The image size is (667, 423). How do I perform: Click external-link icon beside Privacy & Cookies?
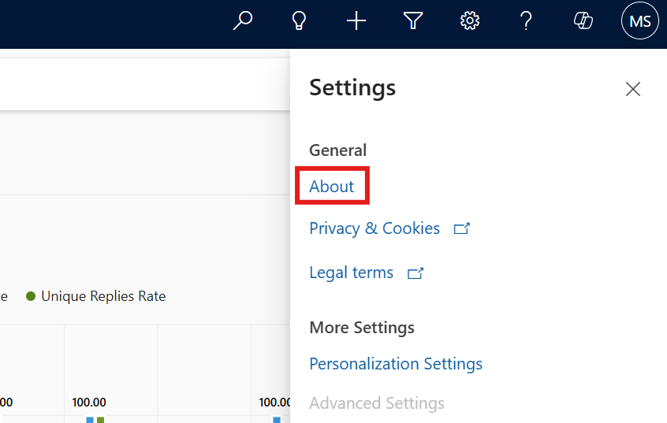[462, 229]
